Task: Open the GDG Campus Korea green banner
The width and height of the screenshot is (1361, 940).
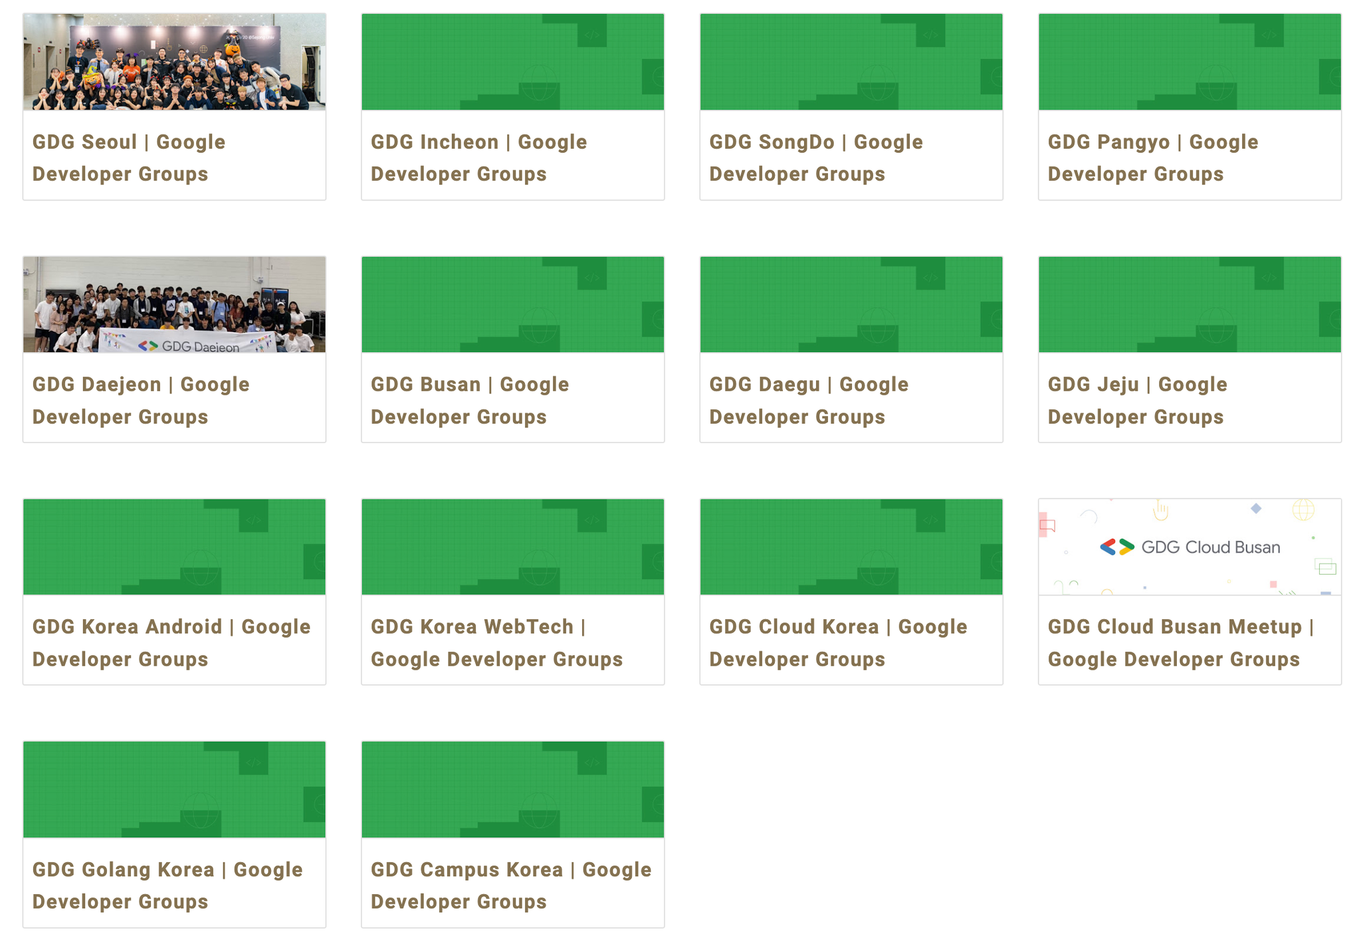Action: coord(512,789)
